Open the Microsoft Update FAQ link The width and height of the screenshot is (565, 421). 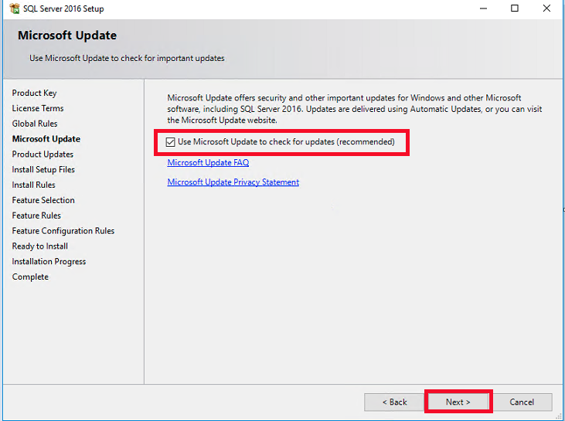[208, 163]
